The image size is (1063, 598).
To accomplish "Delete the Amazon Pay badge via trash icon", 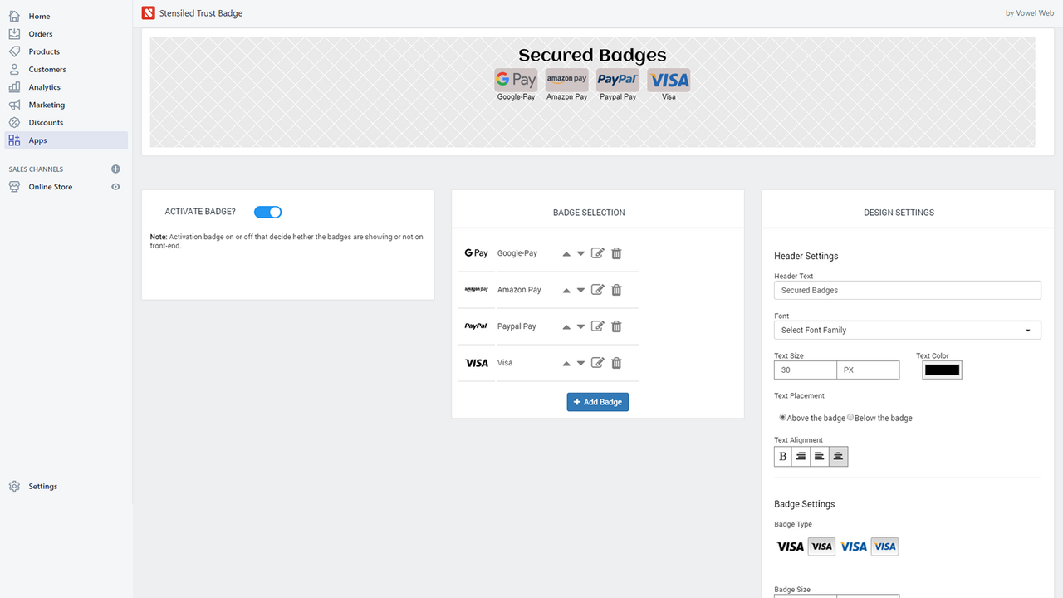I will 616,289.
